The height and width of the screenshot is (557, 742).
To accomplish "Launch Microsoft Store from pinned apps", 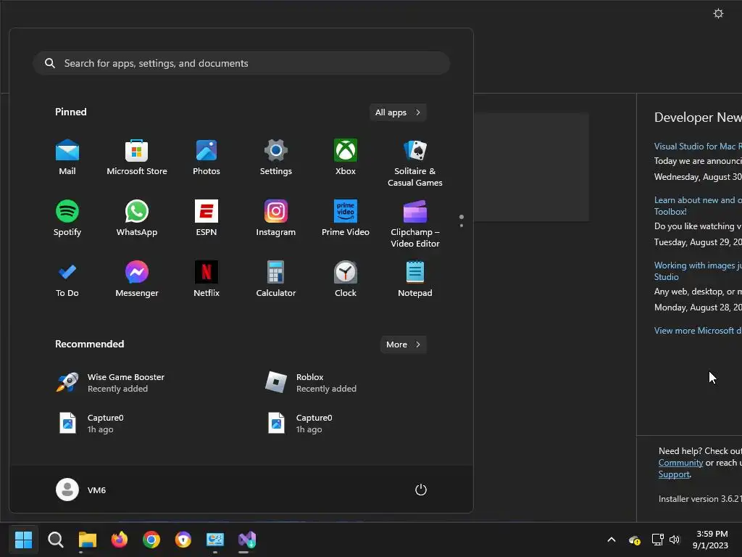I will point(137,157).
